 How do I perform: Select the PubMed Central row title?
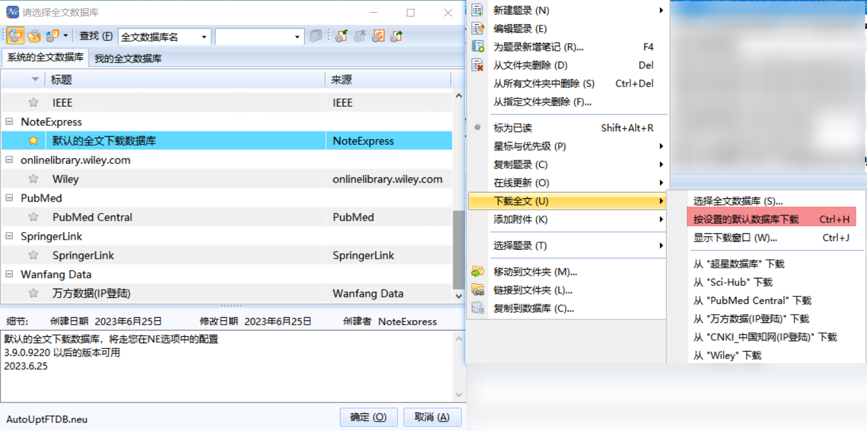[92, 217]
